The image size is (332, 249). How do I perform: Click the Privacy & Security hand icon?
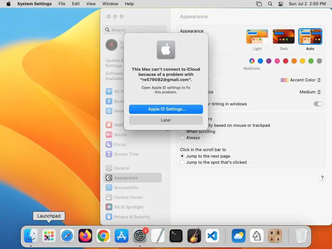(109, 217)
